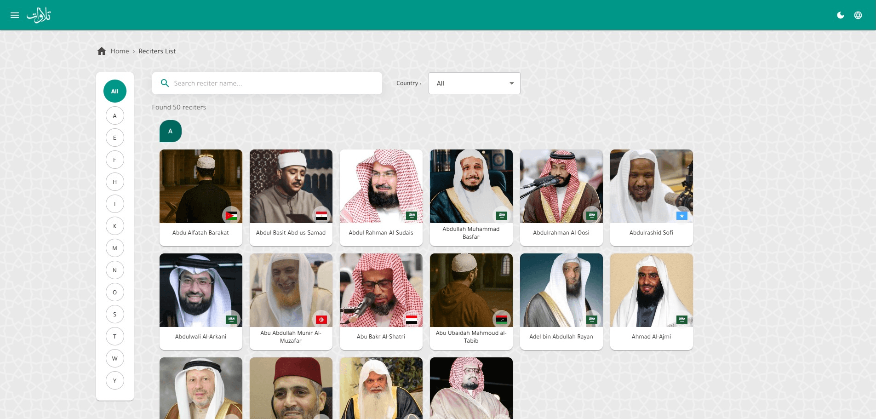
Task: Click Libya flag on Abu Ubaidah card
Action: click(502, 320)
